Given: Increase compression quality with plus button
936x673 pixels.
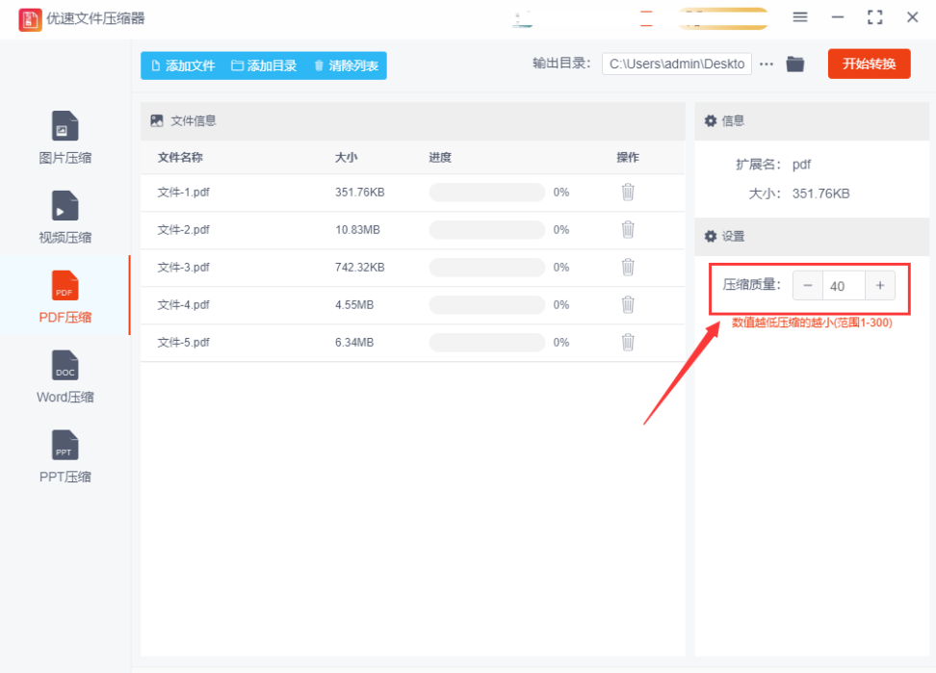Looking at the screenshot, I should point(879,286).
